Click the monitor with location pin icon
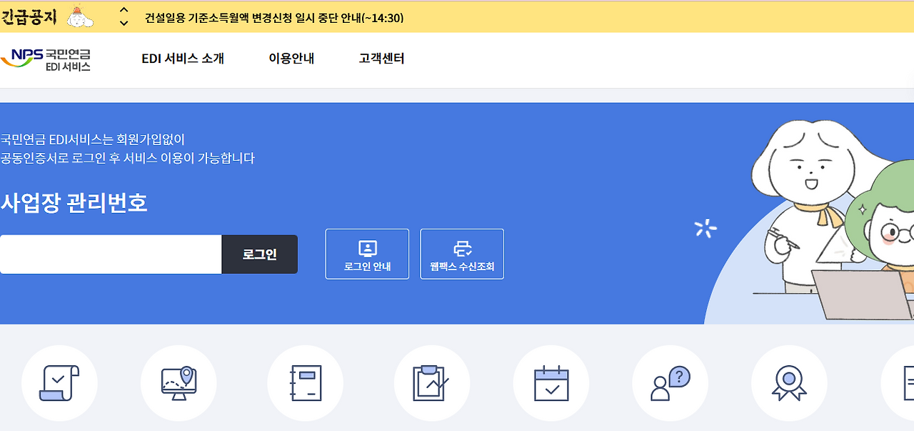The image size is (914, 431). coord(179,382)
